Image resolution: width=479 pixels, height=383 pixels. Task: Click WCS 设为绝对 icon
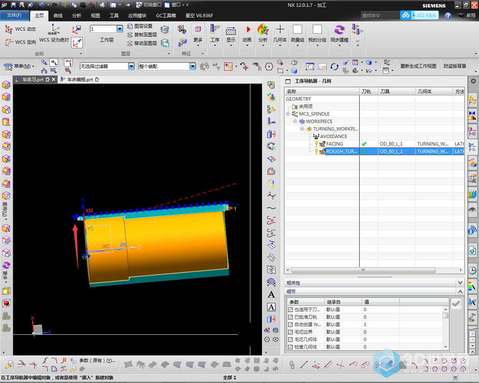54,33
